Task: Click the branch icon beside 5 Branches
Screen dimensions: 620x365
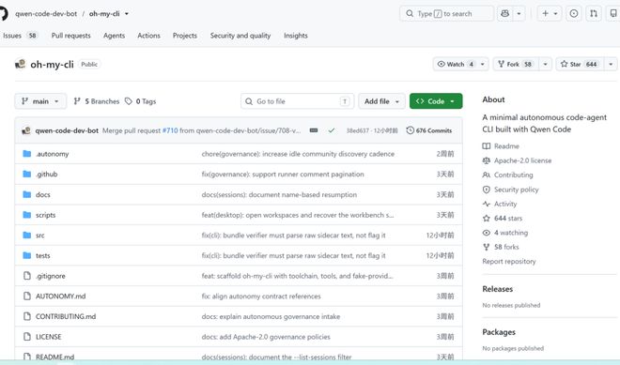Action: [77, 101]
